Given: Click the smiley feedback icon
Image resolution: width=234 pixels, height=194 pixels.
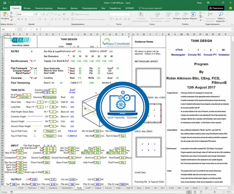Looking at the screenshot, I should (x=230, y=8).
